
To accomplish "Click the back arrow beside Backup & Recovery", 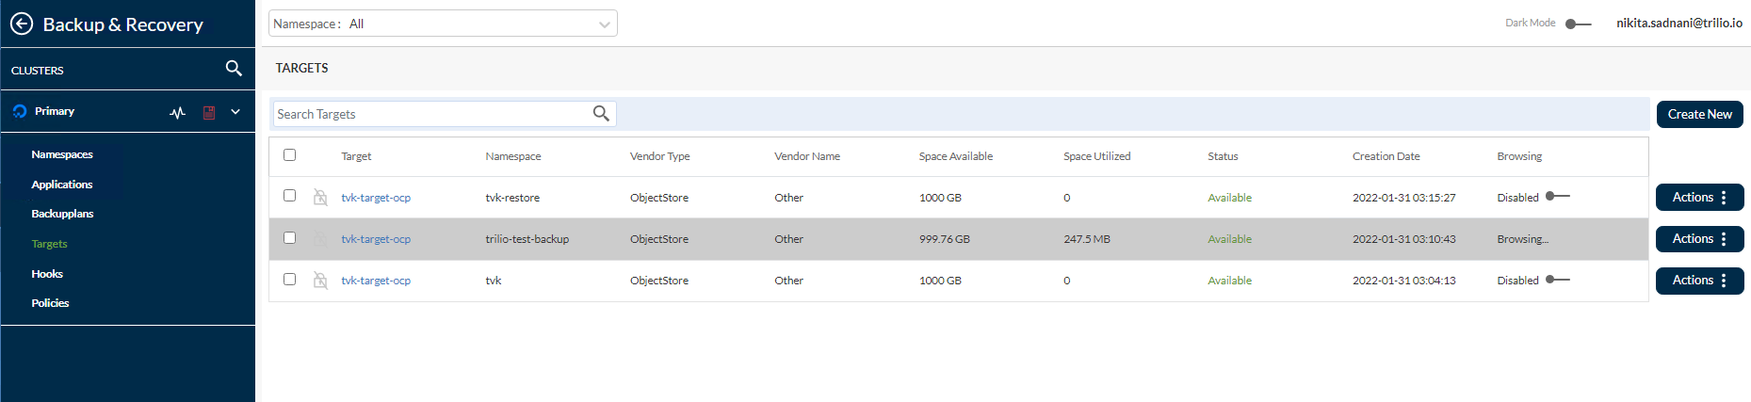I will (x=22, y=24).
